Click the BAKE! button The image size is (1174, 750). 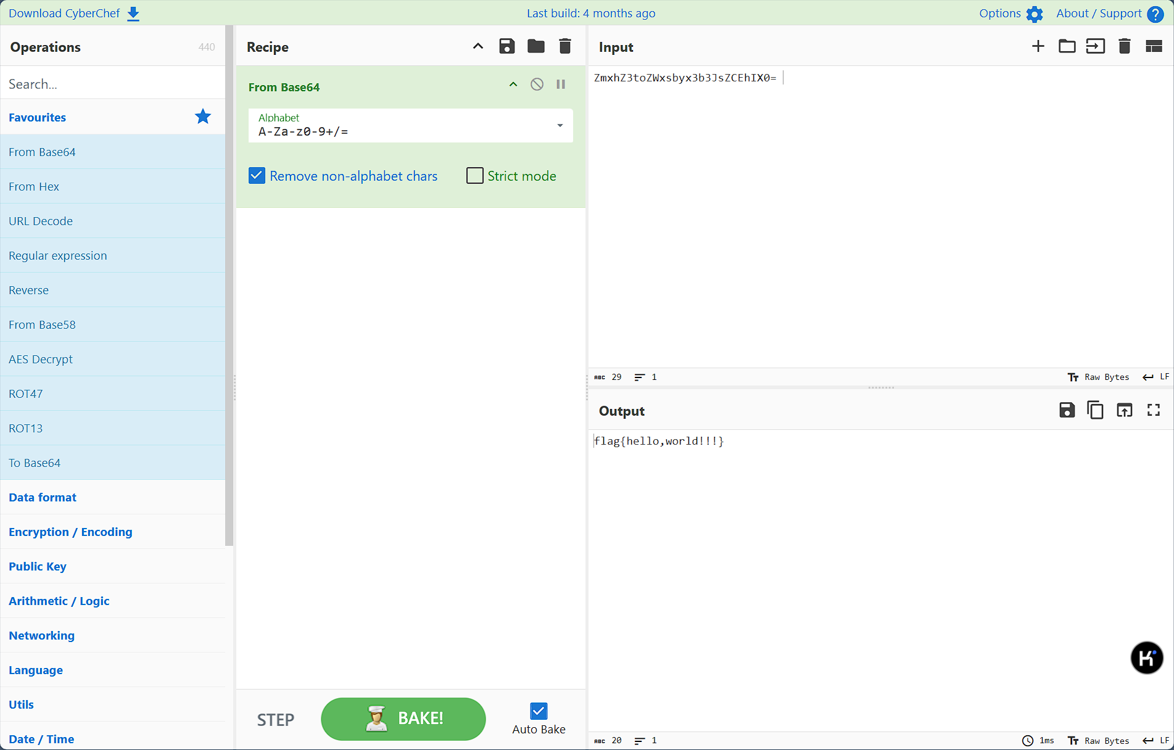(403, 719)
